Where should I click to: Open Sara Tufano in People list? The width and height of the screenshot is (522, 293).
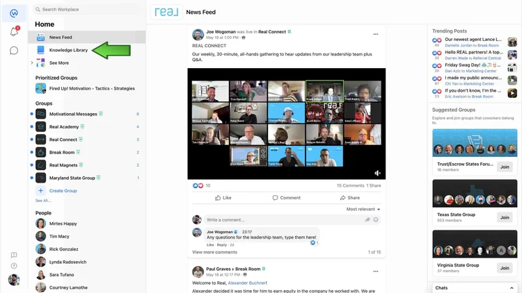[x=61, y=275]
